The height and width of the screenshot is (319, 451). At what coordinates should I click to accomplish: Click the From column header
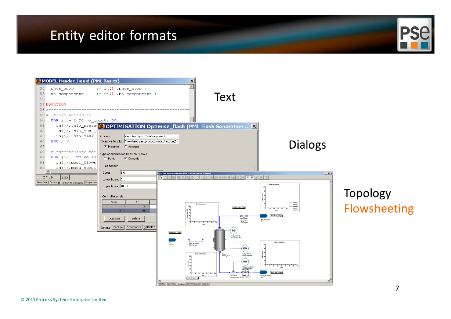click(x=114, y=202)
